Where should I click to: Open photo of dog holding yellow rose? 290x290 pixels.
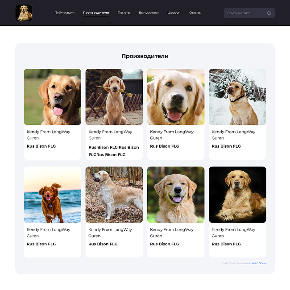coord(114,97)
